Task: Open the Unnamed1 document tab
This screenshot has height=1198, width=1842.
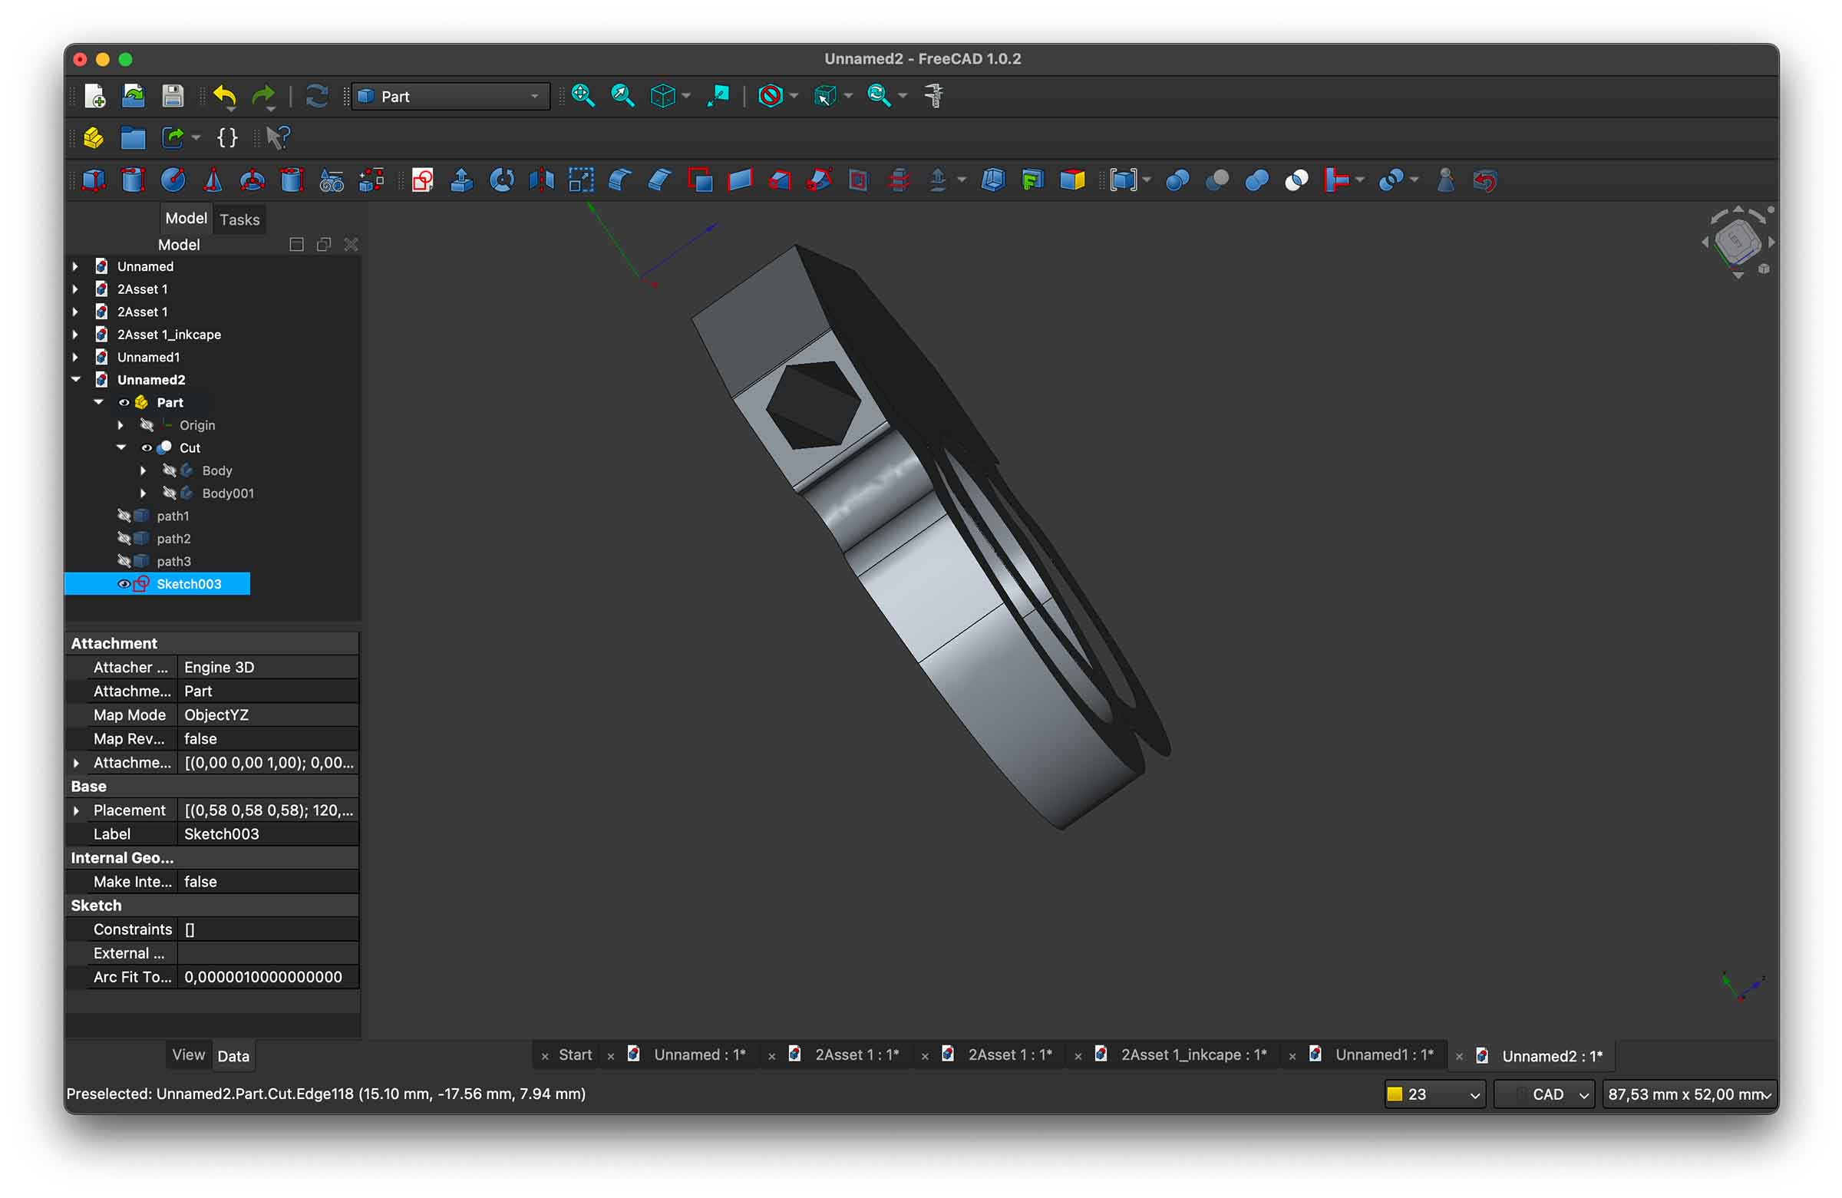Action: (x=1383, y=1054)
